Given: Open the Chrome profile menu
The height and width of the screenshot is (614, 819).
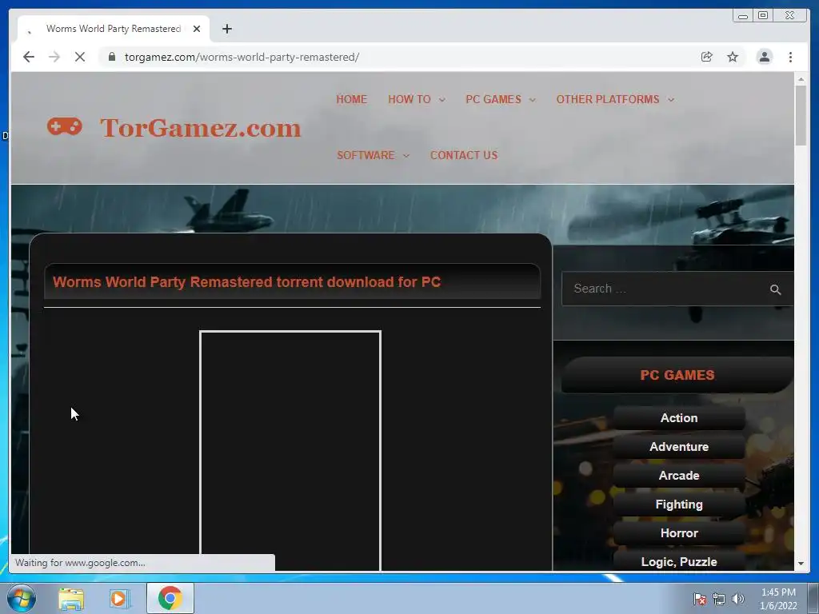Looking at the screenshot, I should click(764, 57).
